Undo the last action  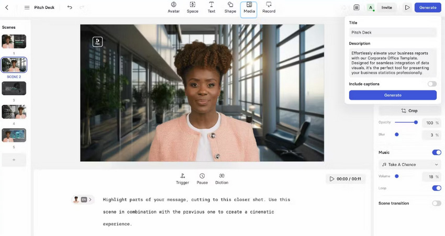click(70, 7)
